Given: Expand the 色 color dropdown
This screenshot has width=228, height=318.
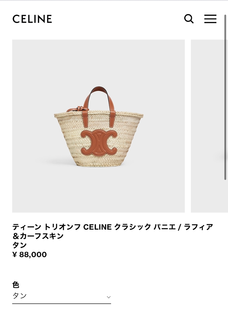Looking at the screenshot, I should point(62,296).
